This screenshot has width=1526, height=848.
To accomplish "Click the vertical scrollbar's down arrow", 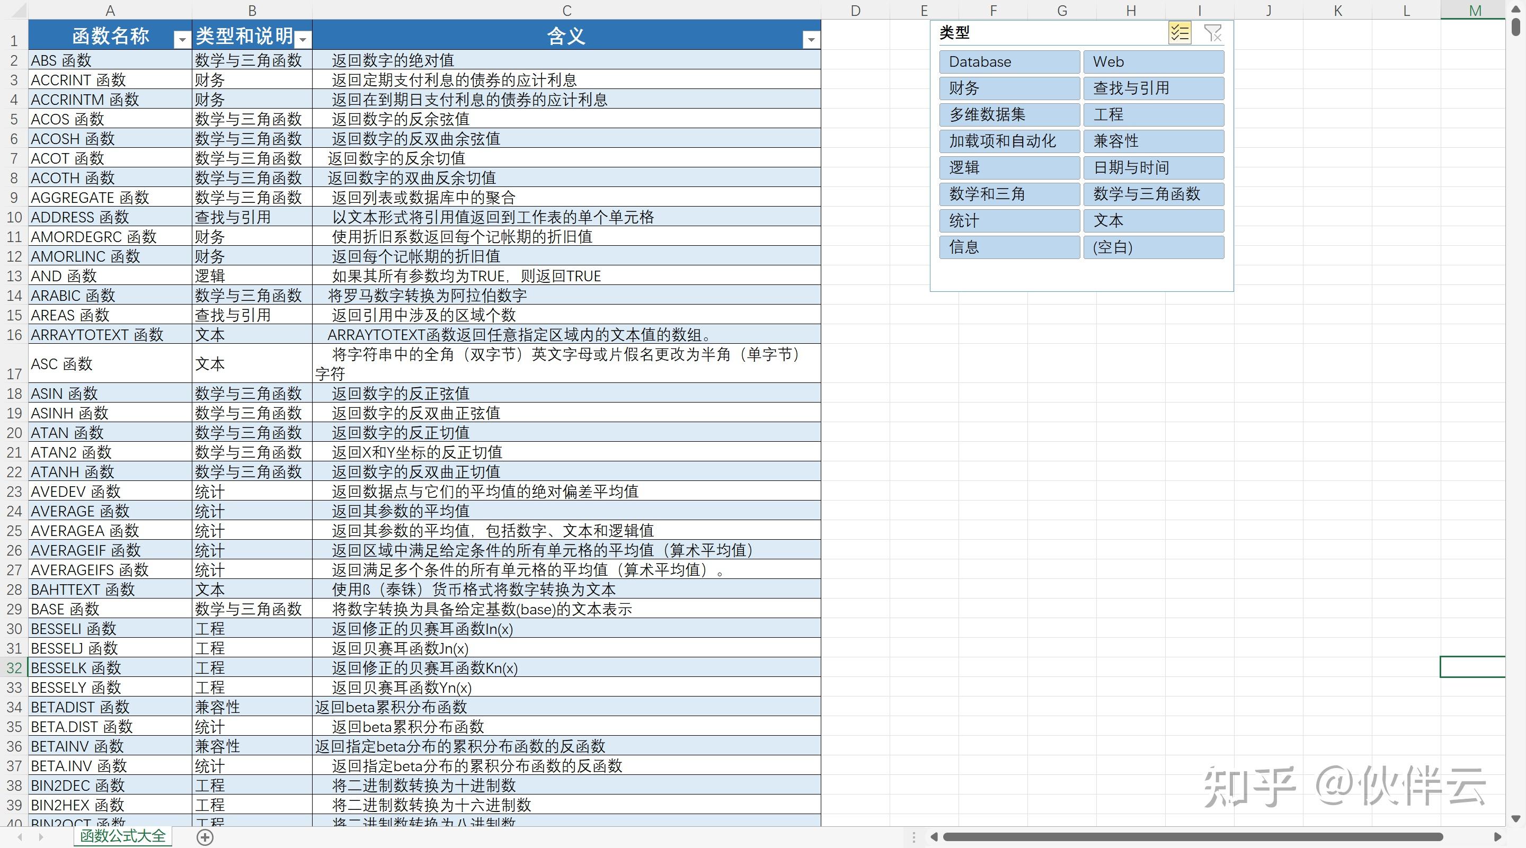I will pos(1516,819).
